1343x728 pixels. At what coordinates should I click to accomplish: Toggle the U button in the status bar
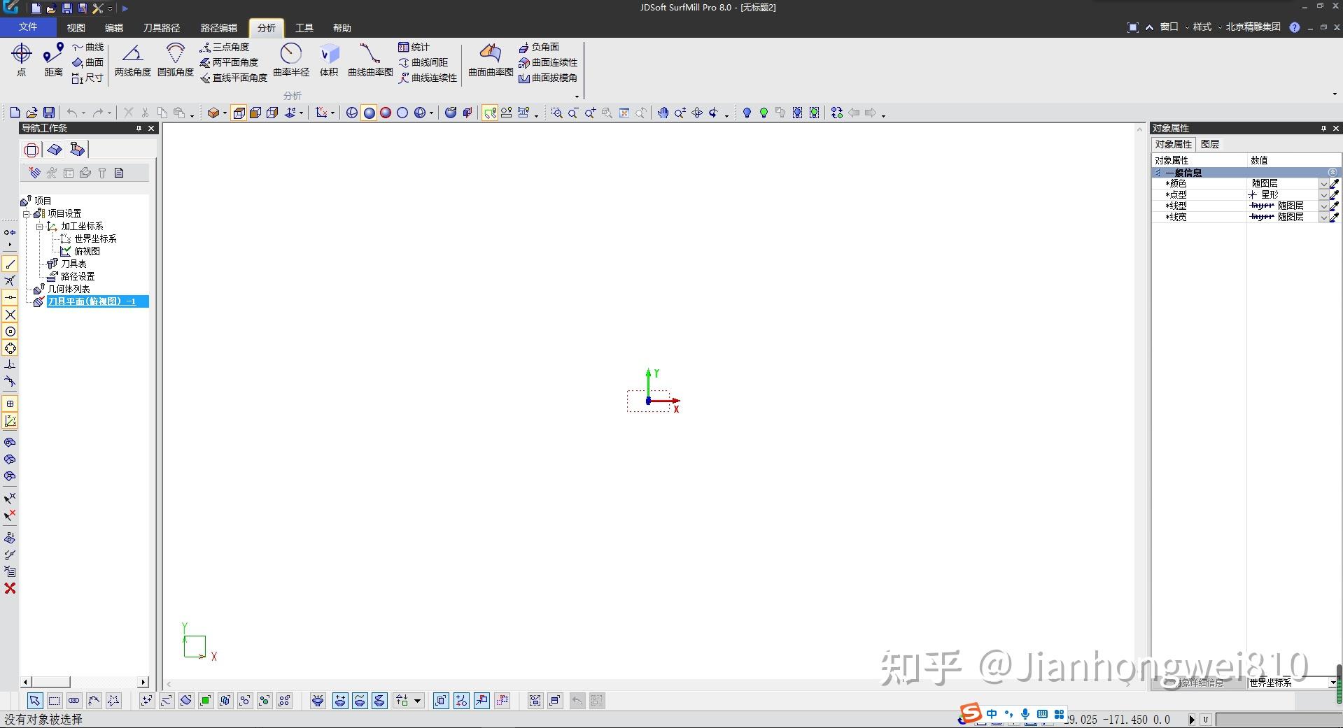click(x=1206, y=720)
